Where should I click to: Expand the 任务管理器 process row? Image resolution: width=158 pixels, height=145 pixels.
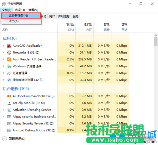point(3,73)
